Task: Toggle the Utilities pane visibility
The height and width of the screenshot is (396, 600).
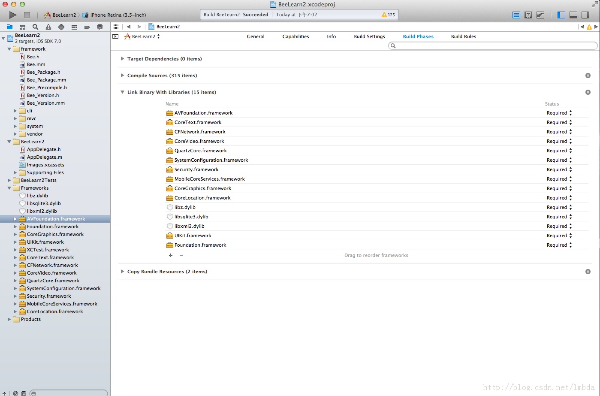Action: coord(585,15)
